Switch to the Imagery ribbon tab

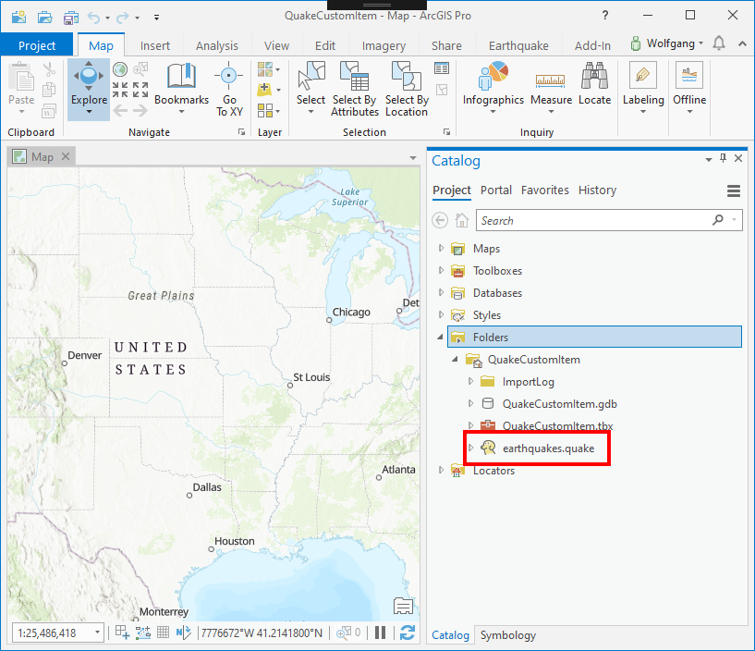pos(384,46)
